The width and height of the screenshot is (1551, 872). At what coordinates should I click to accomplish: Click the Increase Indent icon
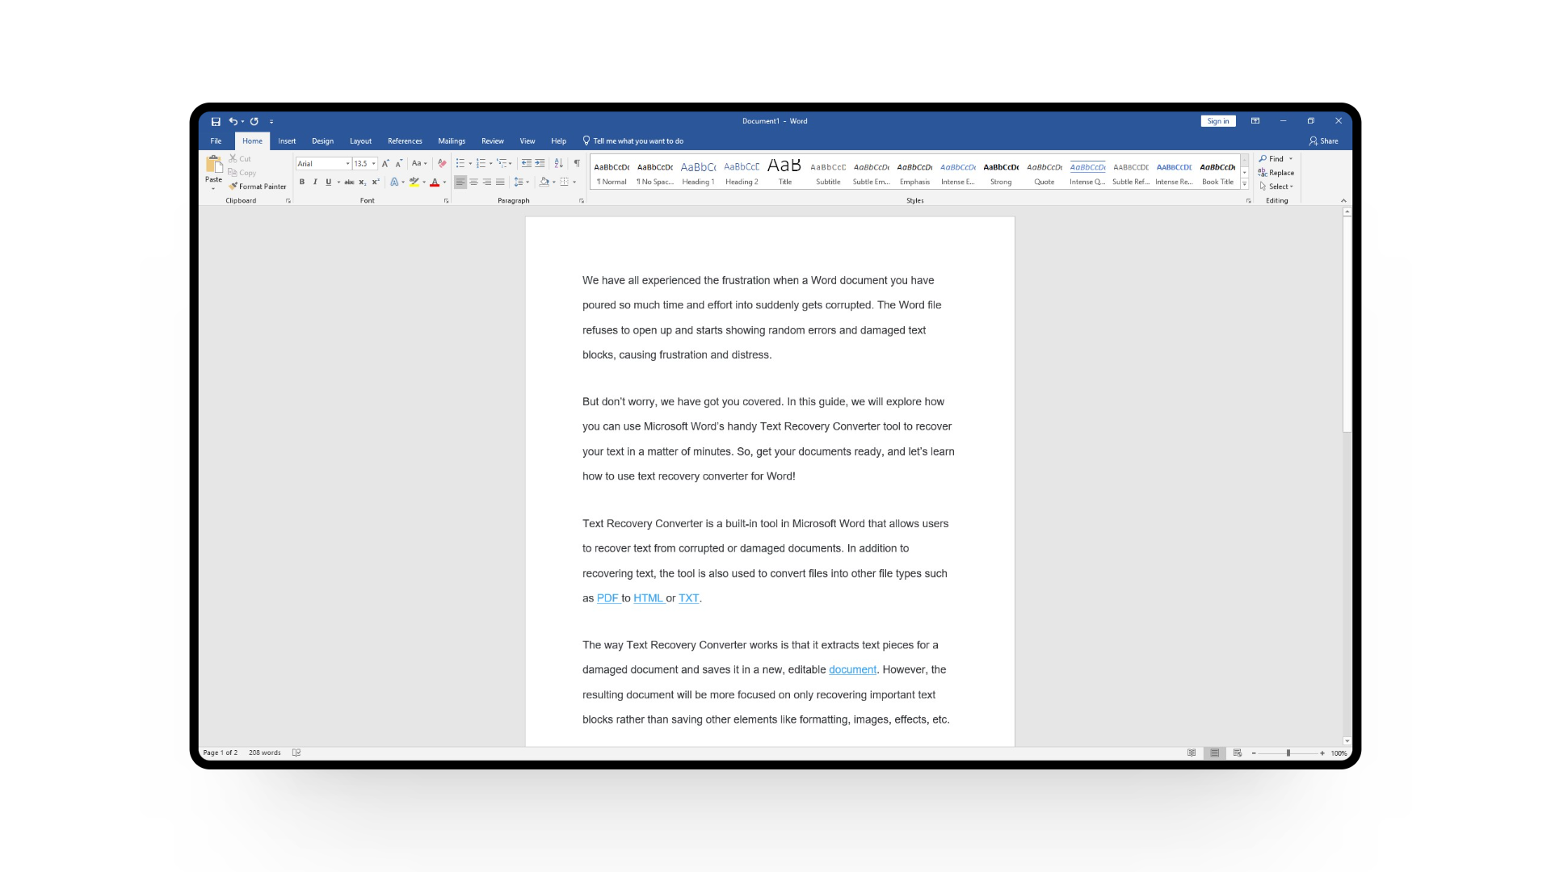pos(540,163)
